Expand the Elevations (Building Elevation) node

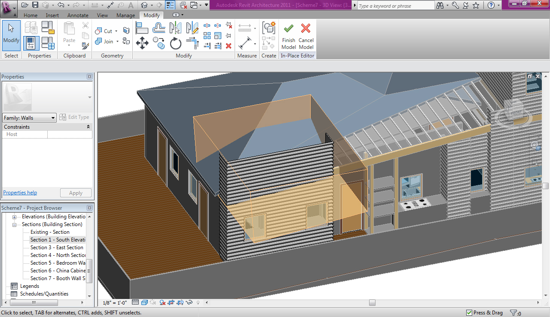(14, 217)
